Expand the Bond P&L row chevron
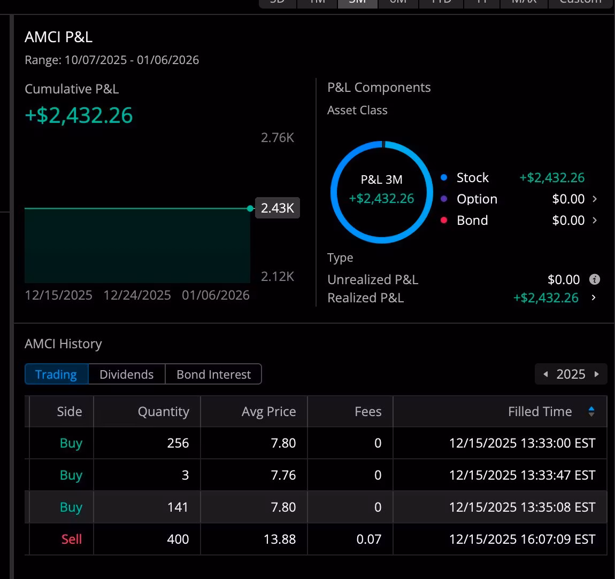 coord(595,221)
